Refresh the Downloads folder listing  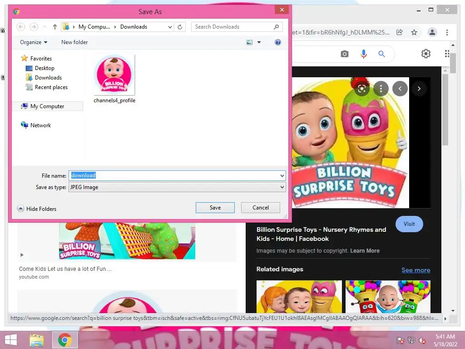point(180,27)
